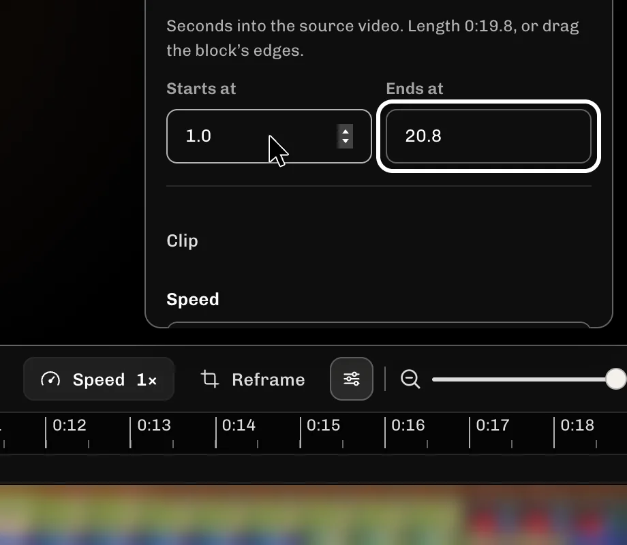
Task: Click the 'Seconds into the source video' description
Action: (x=373, y=38)
